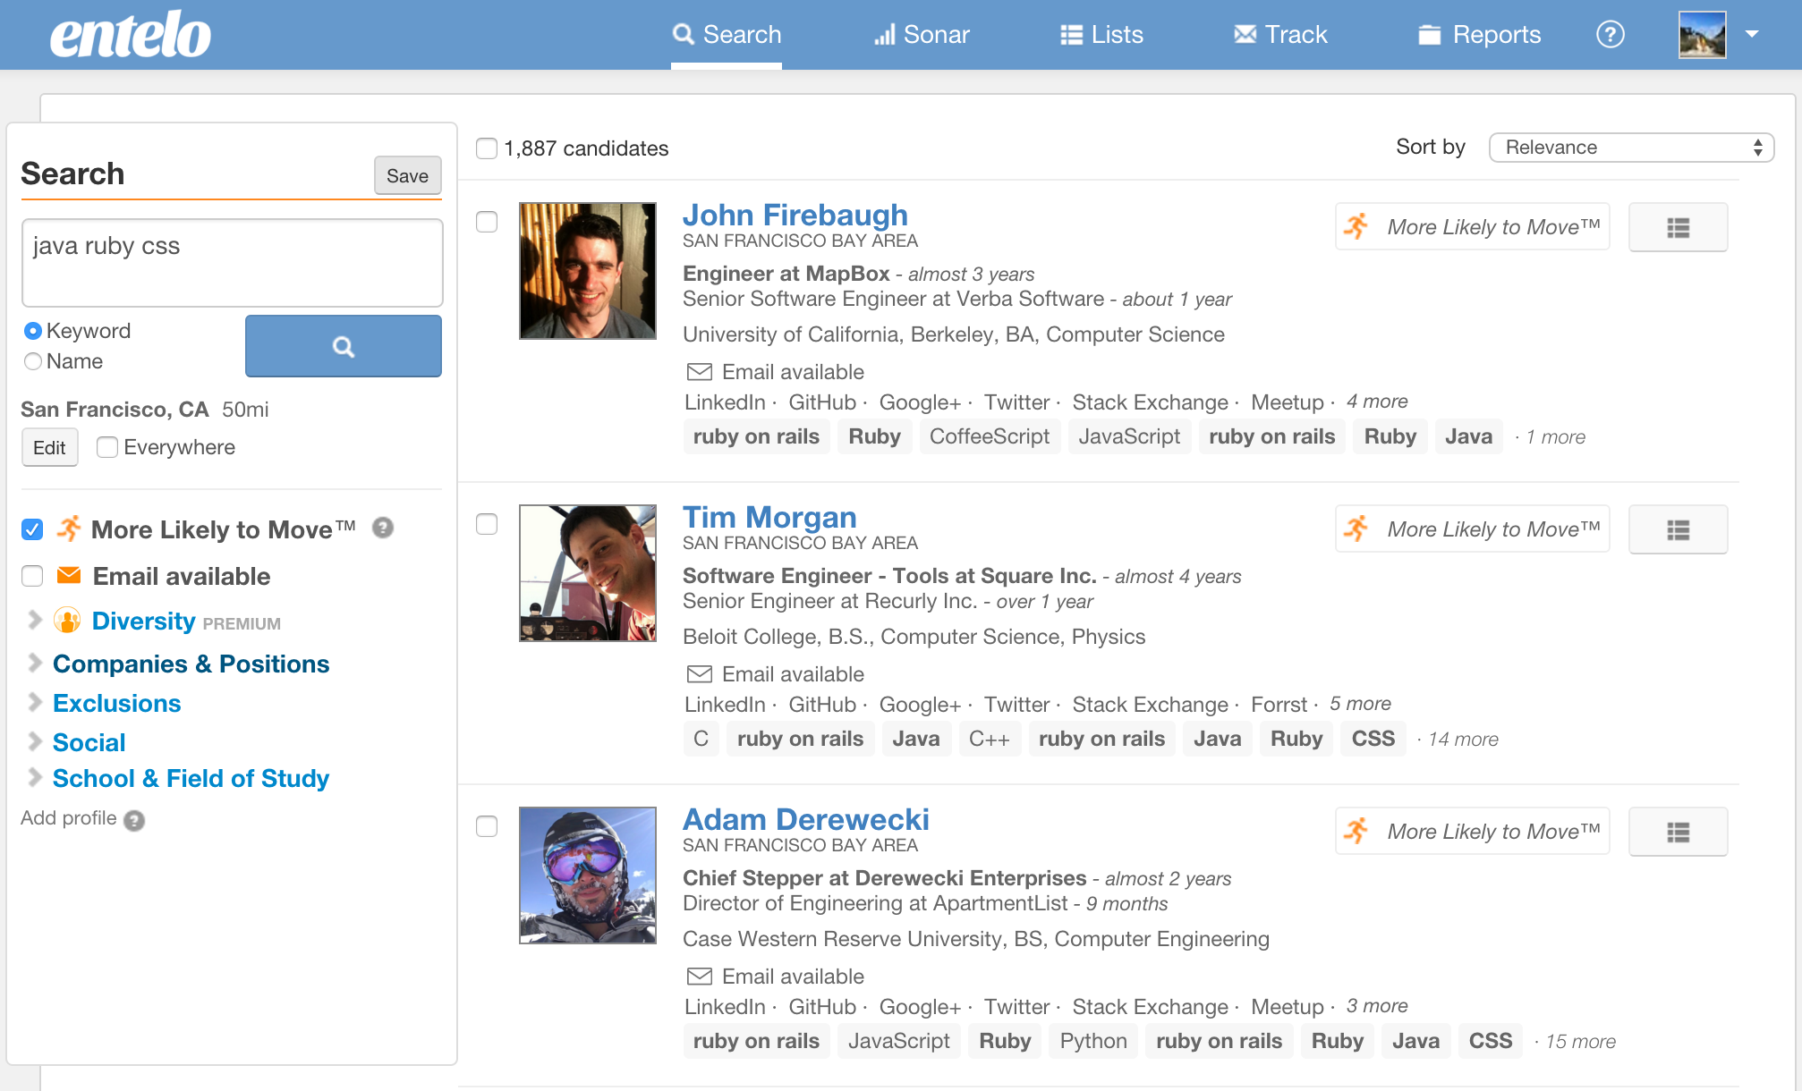Click the keyword search text field
The height and width of the screenshot is (1091, 1802).
point(232,262)
